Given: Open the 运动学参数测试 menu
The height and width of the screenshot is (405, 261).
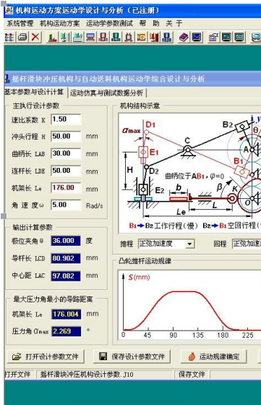Looking at the screenshot, I should click(x=109, y=23).
